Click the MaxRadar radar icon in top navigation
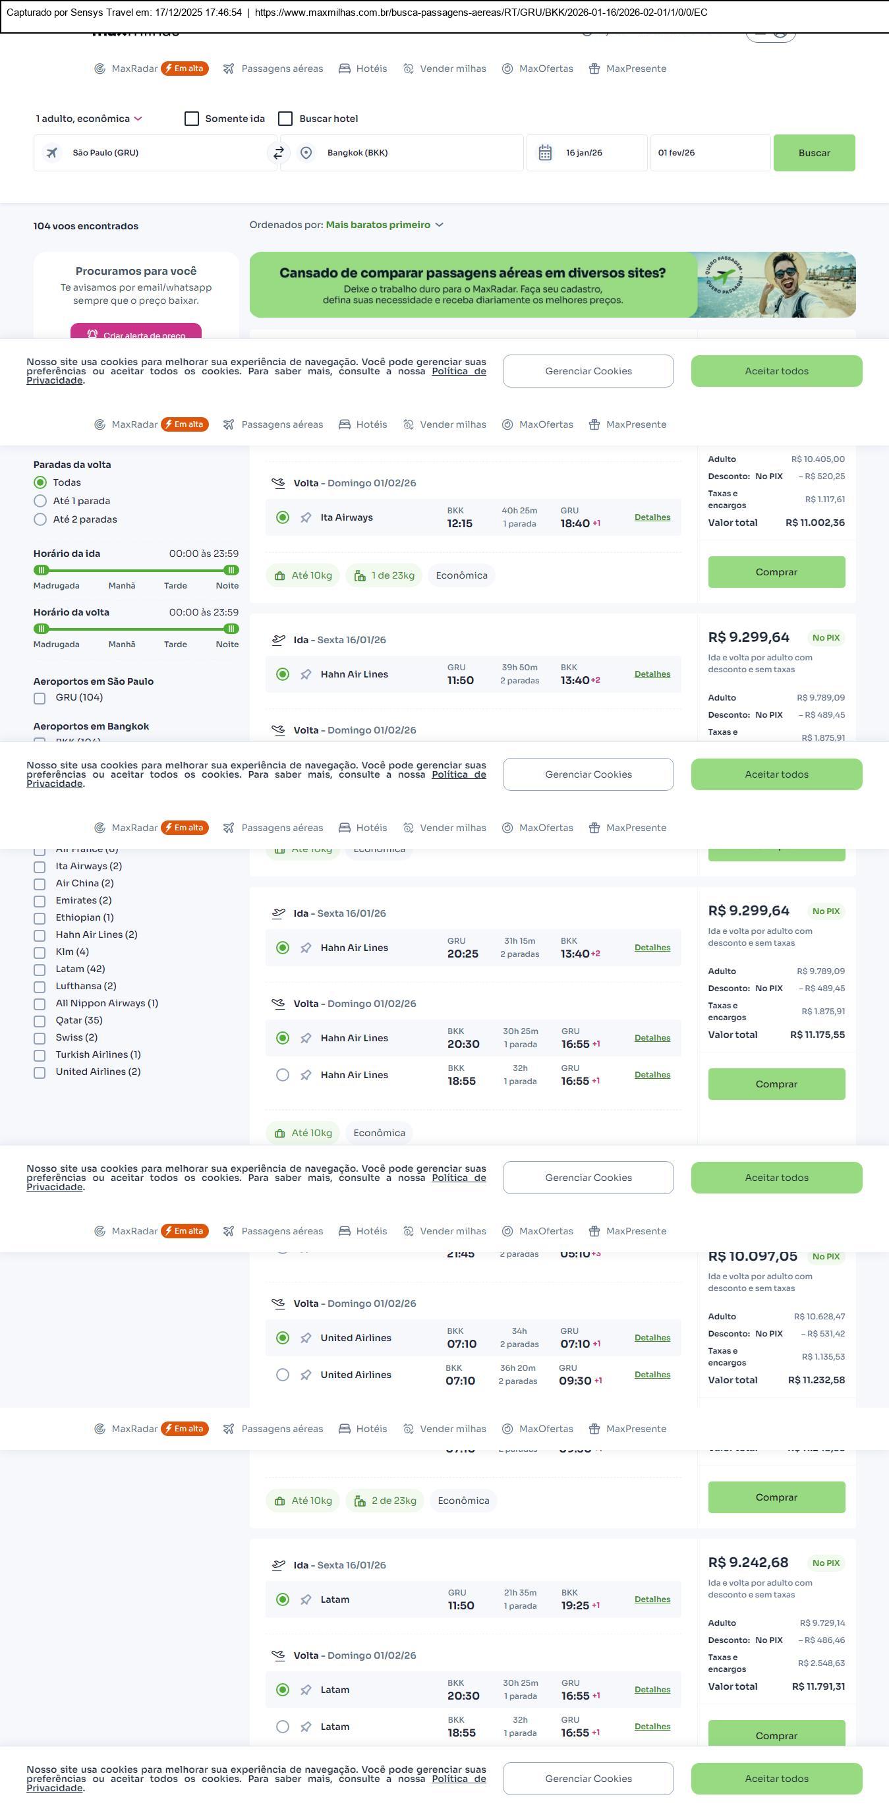This screenshot has width=889, height=1811. coord(100,69)
